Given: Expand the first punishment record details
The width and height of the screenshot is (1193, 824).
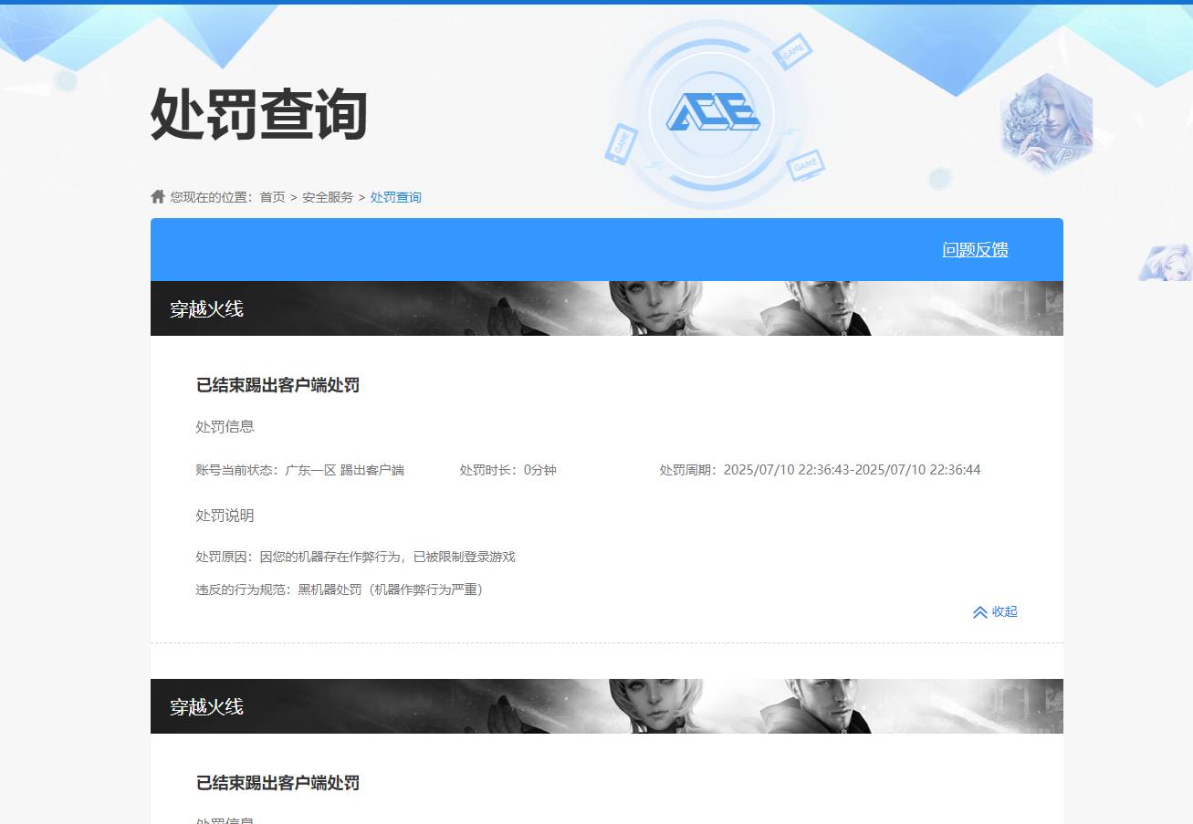Looking at the screenshot, I should click(x=277, y=385).
